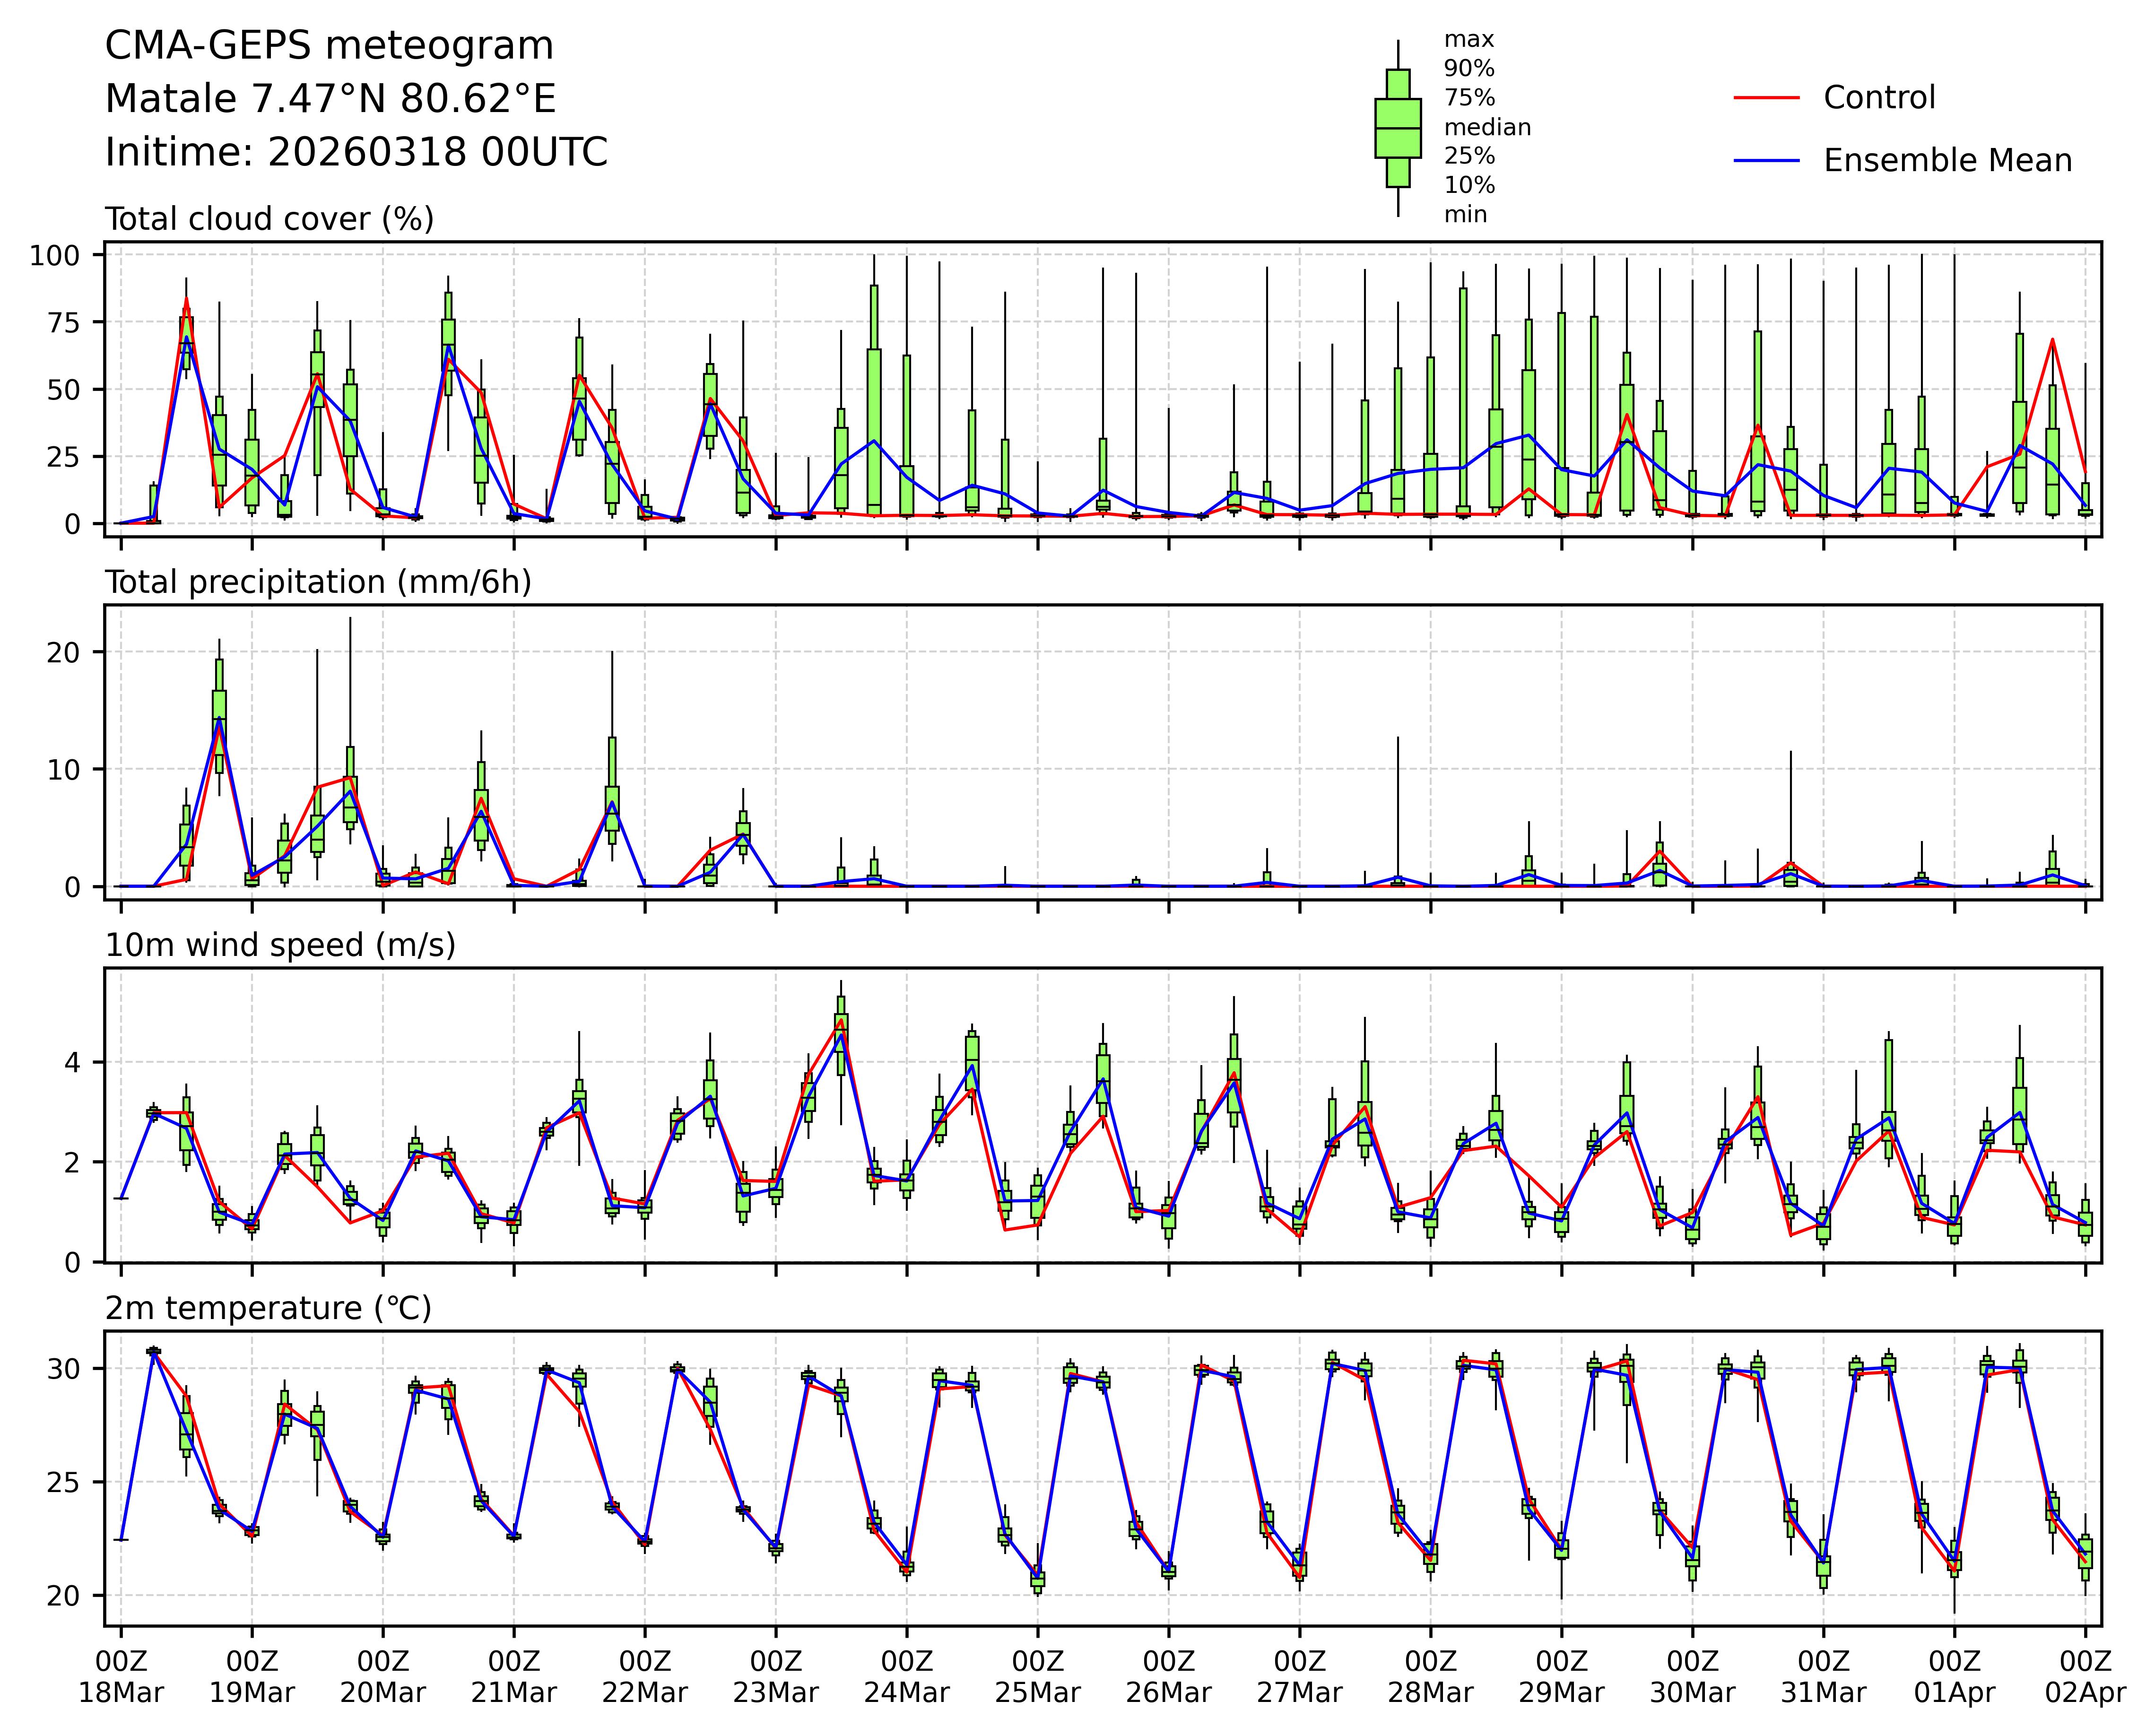Click the 00Z 24Mar axis label
The width and height of the screenshot is (2155, 1736).
(x=907, y=1677)
